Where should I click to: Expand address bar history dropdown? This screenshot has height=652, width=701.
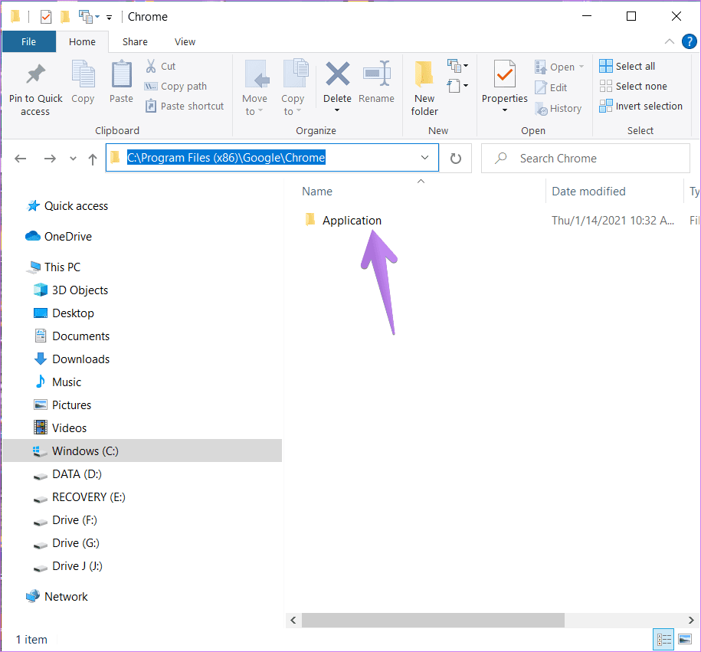(424, 157)
